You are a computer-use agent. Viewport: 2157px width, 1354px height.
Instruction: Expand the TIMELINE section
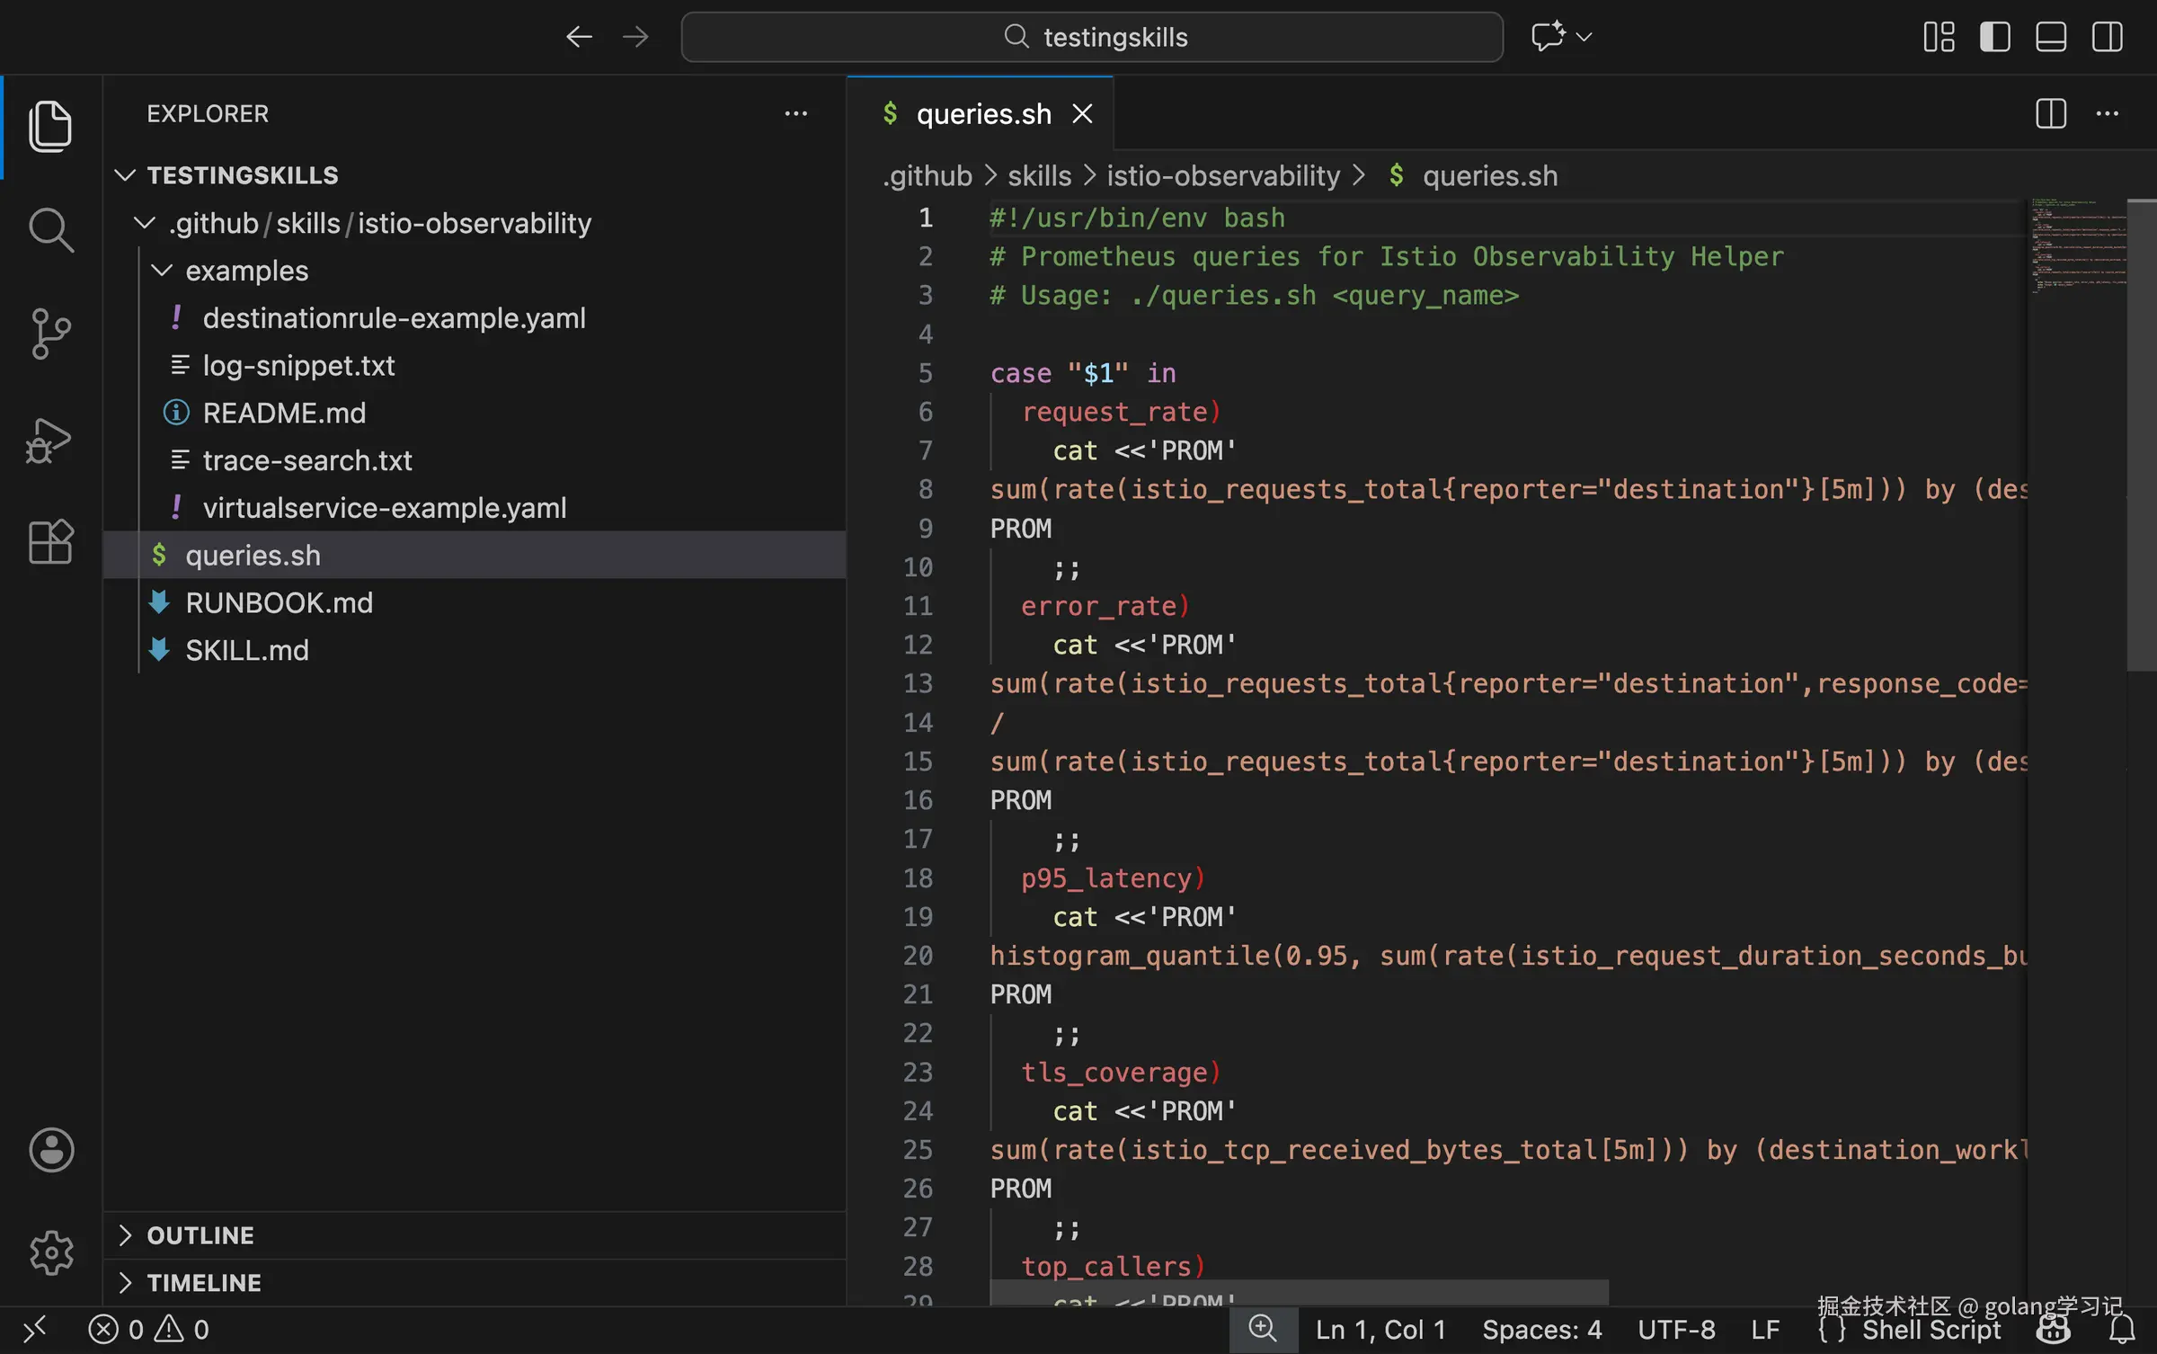(x=204, y=1283)
